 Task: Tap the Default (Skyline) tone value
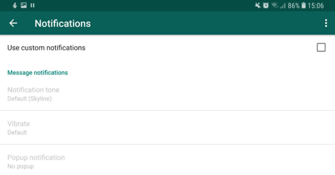click(29, 99)
